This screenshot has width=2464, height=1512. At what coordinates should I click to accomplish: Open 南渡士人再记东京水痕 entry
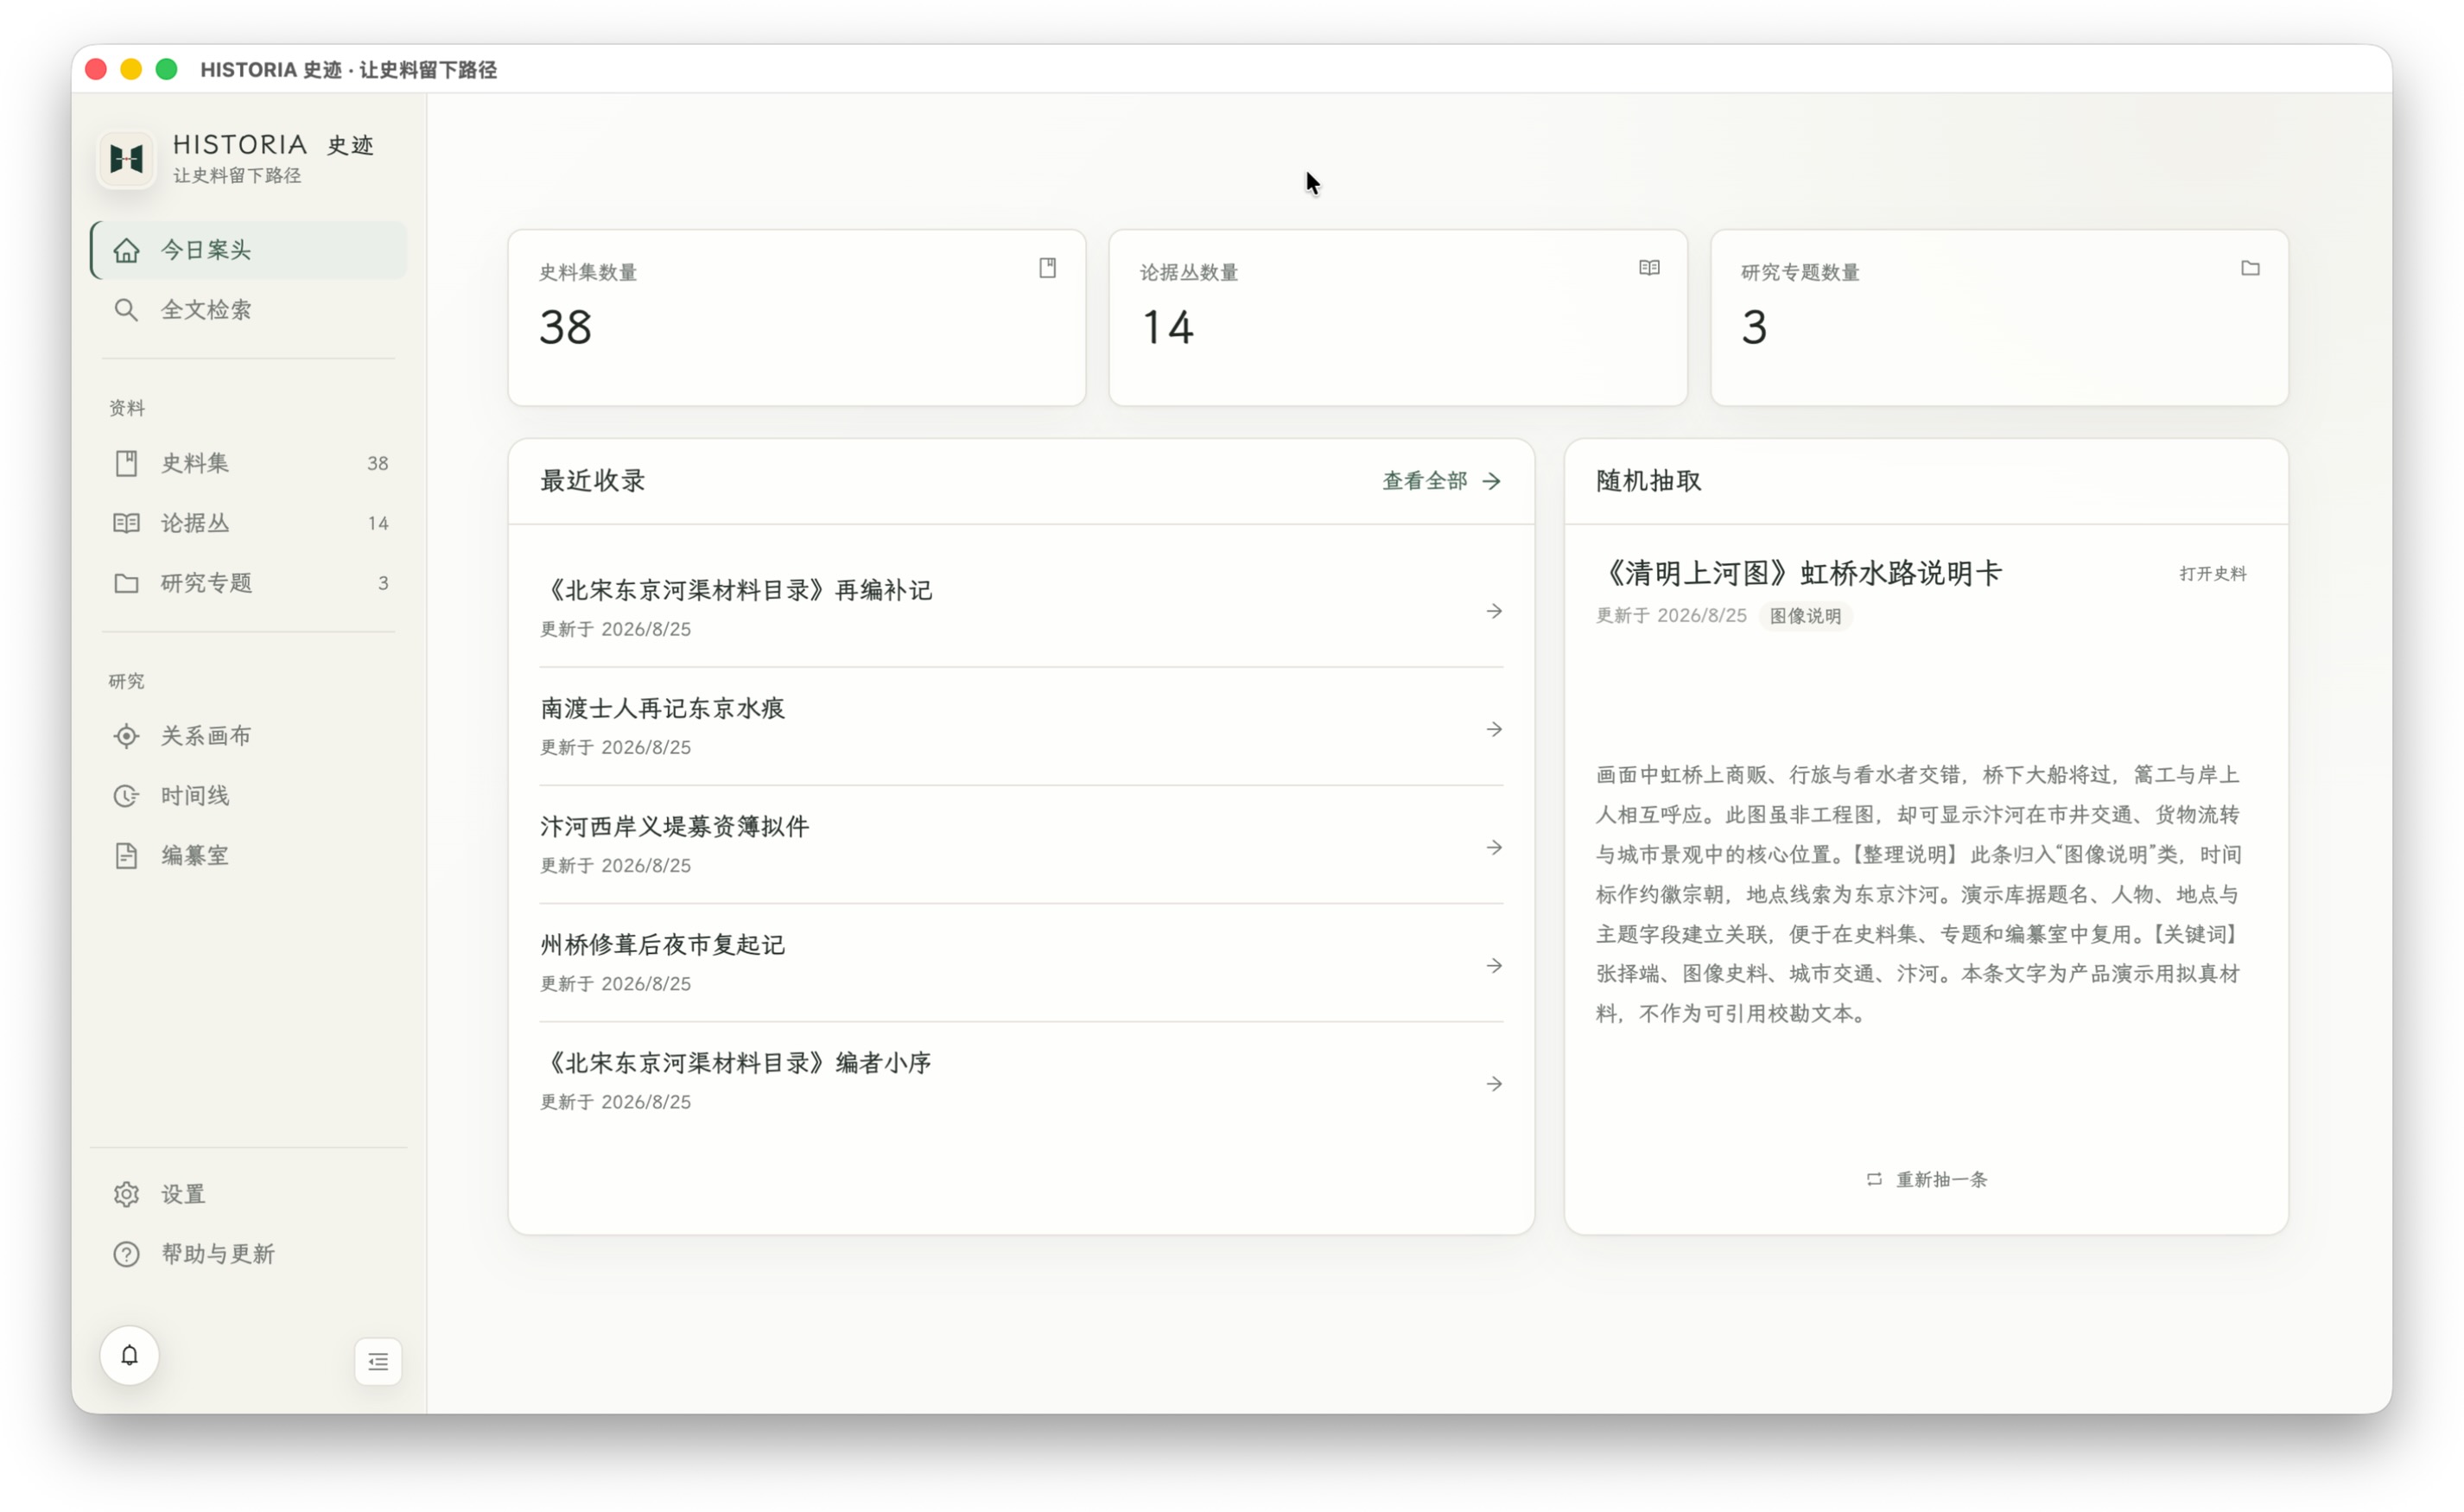coord(1021,726)
